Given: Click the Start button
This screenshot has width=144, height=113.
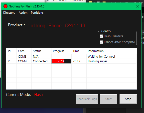Looking at the screenshot, I should [109, 99].
